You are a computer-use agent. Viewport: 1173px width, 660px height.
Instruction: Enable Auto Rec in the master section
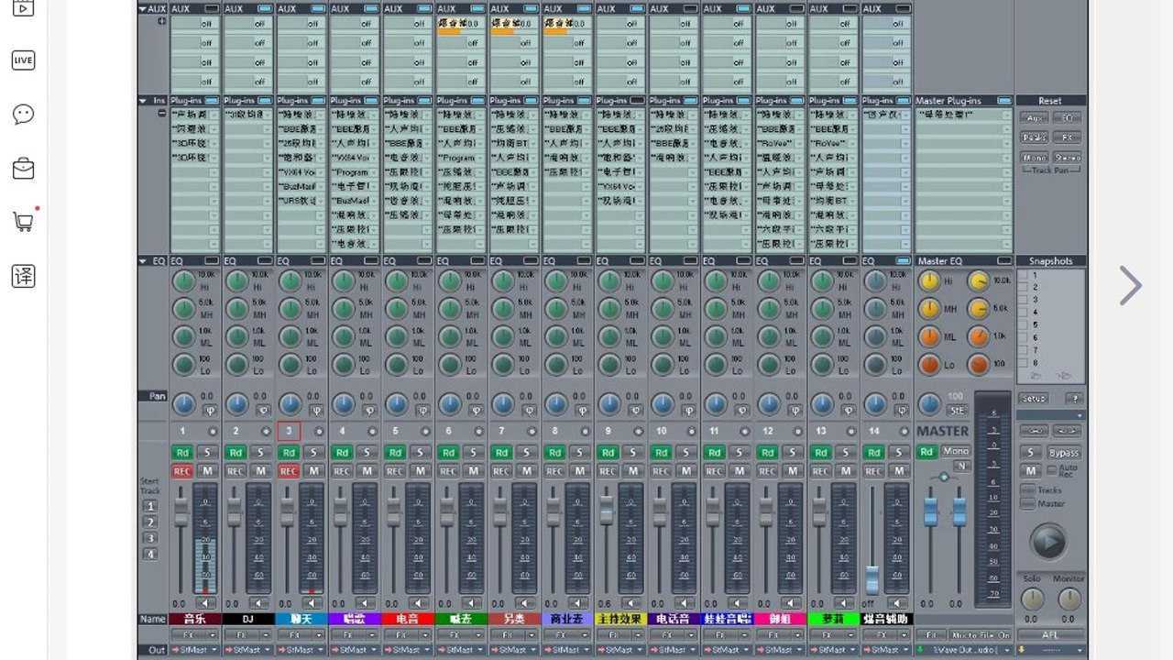click(1051, 468)
